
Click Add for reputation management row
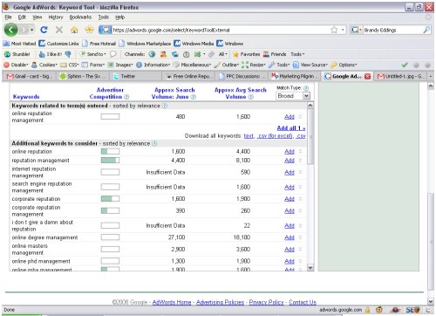(x=290, y=161)
